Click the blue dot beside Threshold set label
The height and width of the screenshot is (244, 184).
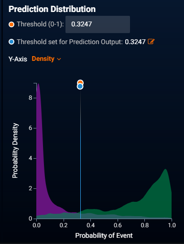point(11,42)
